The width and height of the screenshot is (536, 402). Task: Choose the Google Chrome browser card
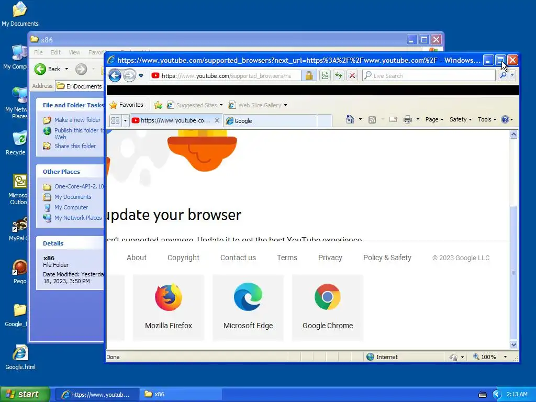pyautogui.click(x=328, y=308)
